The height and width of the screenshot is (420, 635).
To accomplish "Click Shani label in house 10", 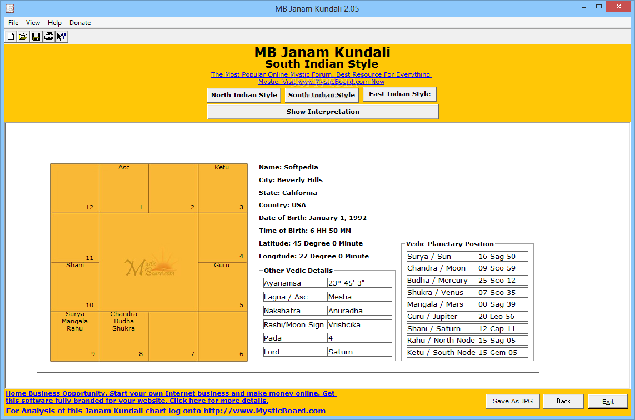I will (75, 265).
